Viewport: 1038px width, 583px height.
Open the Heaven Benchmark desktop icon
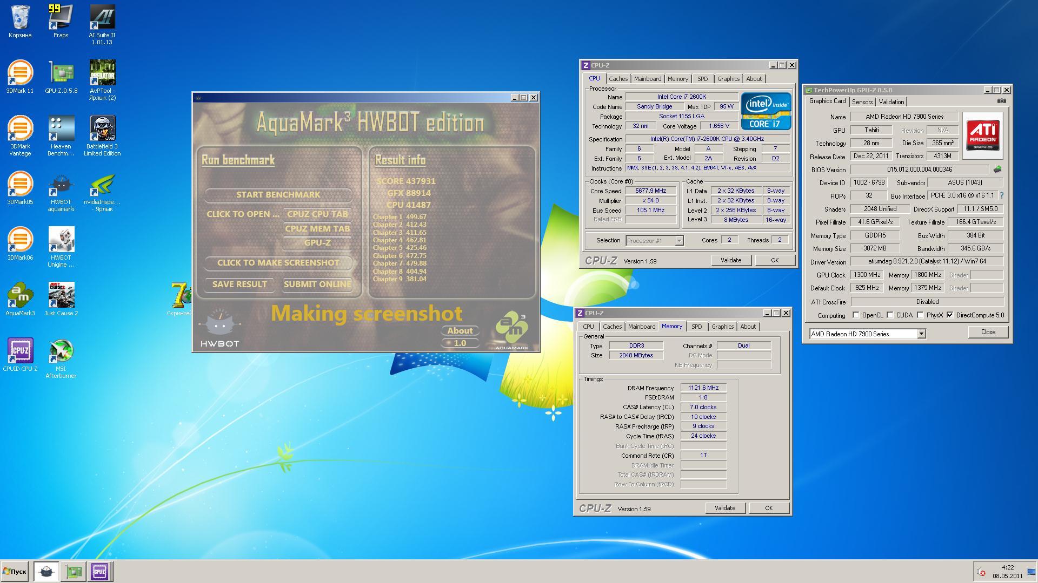[x=61, y=135]
